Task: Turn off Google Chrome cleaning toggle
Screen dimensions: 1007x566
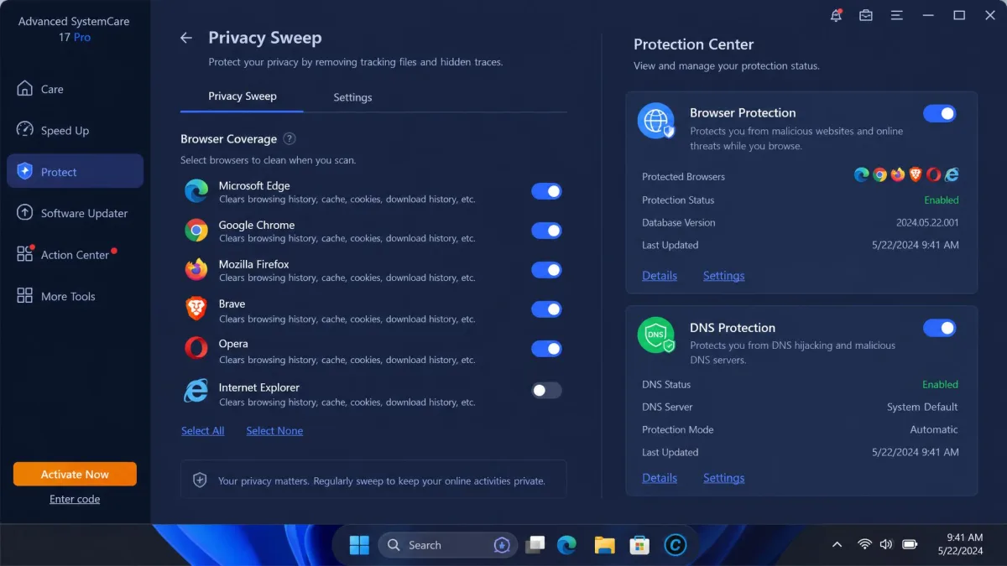Action: pyautogui.click(x=546, y=231)
